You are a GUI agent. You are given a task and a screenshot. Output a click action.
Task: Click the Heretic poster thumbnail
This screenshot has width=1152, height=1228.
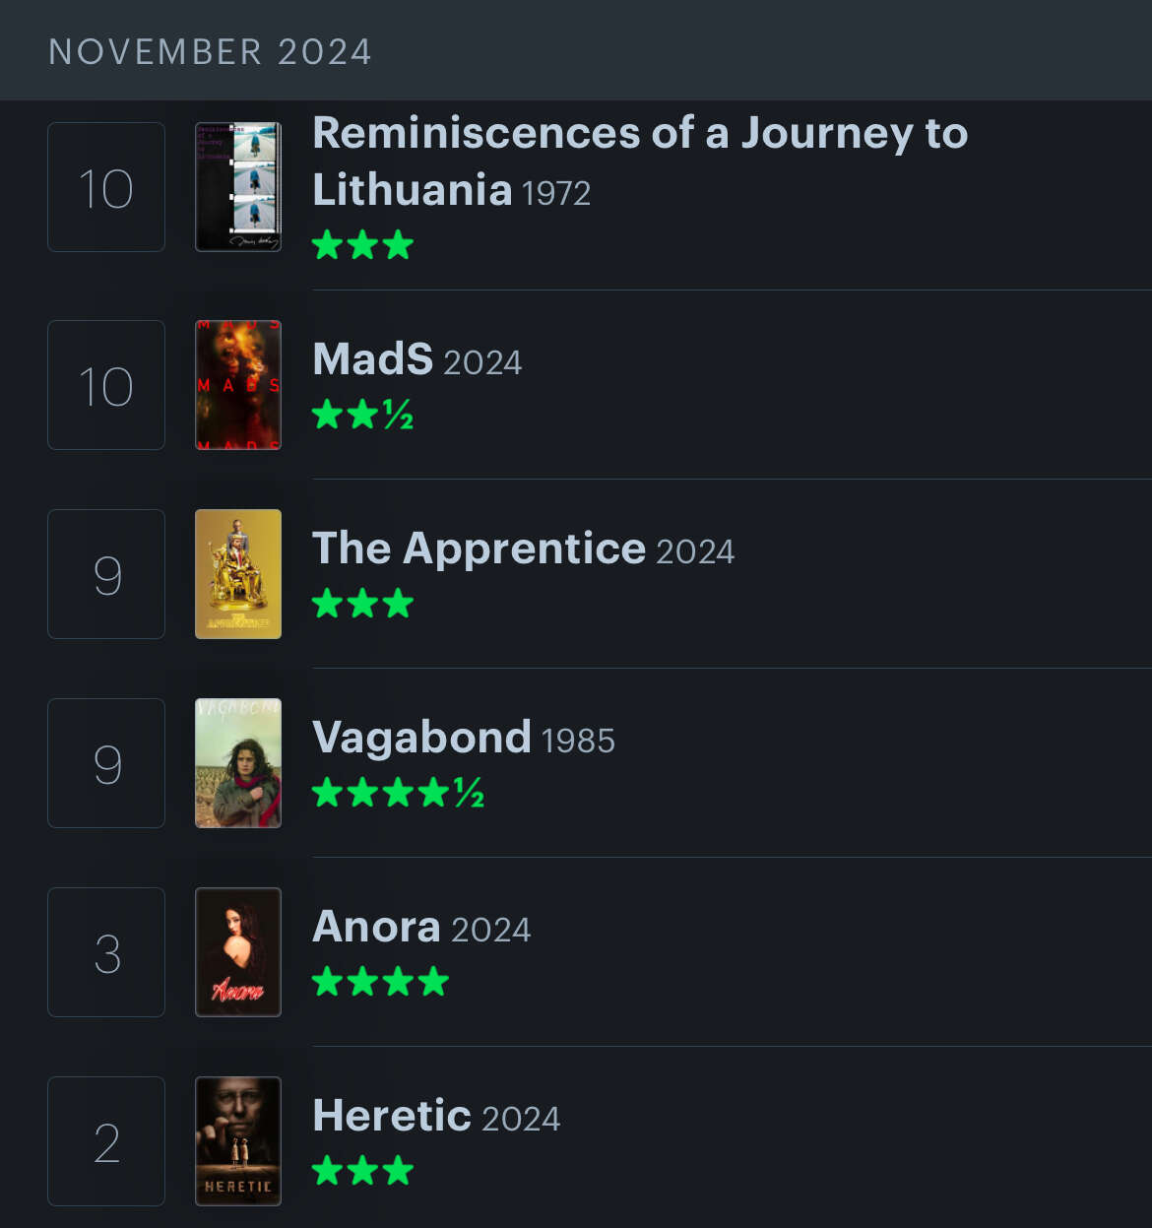pos(238,1141)
